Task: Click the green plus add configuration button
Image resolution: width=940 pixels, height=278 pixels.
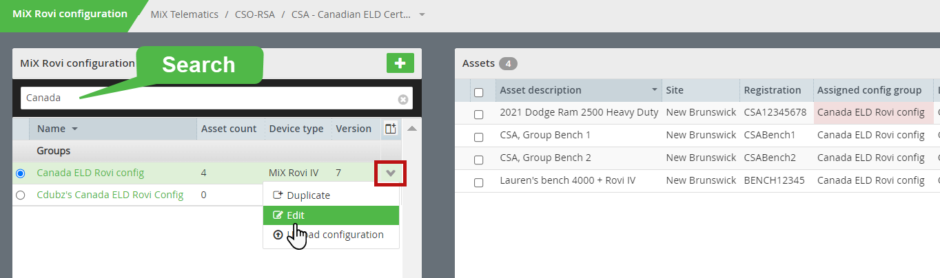Action: pos(400,63)
